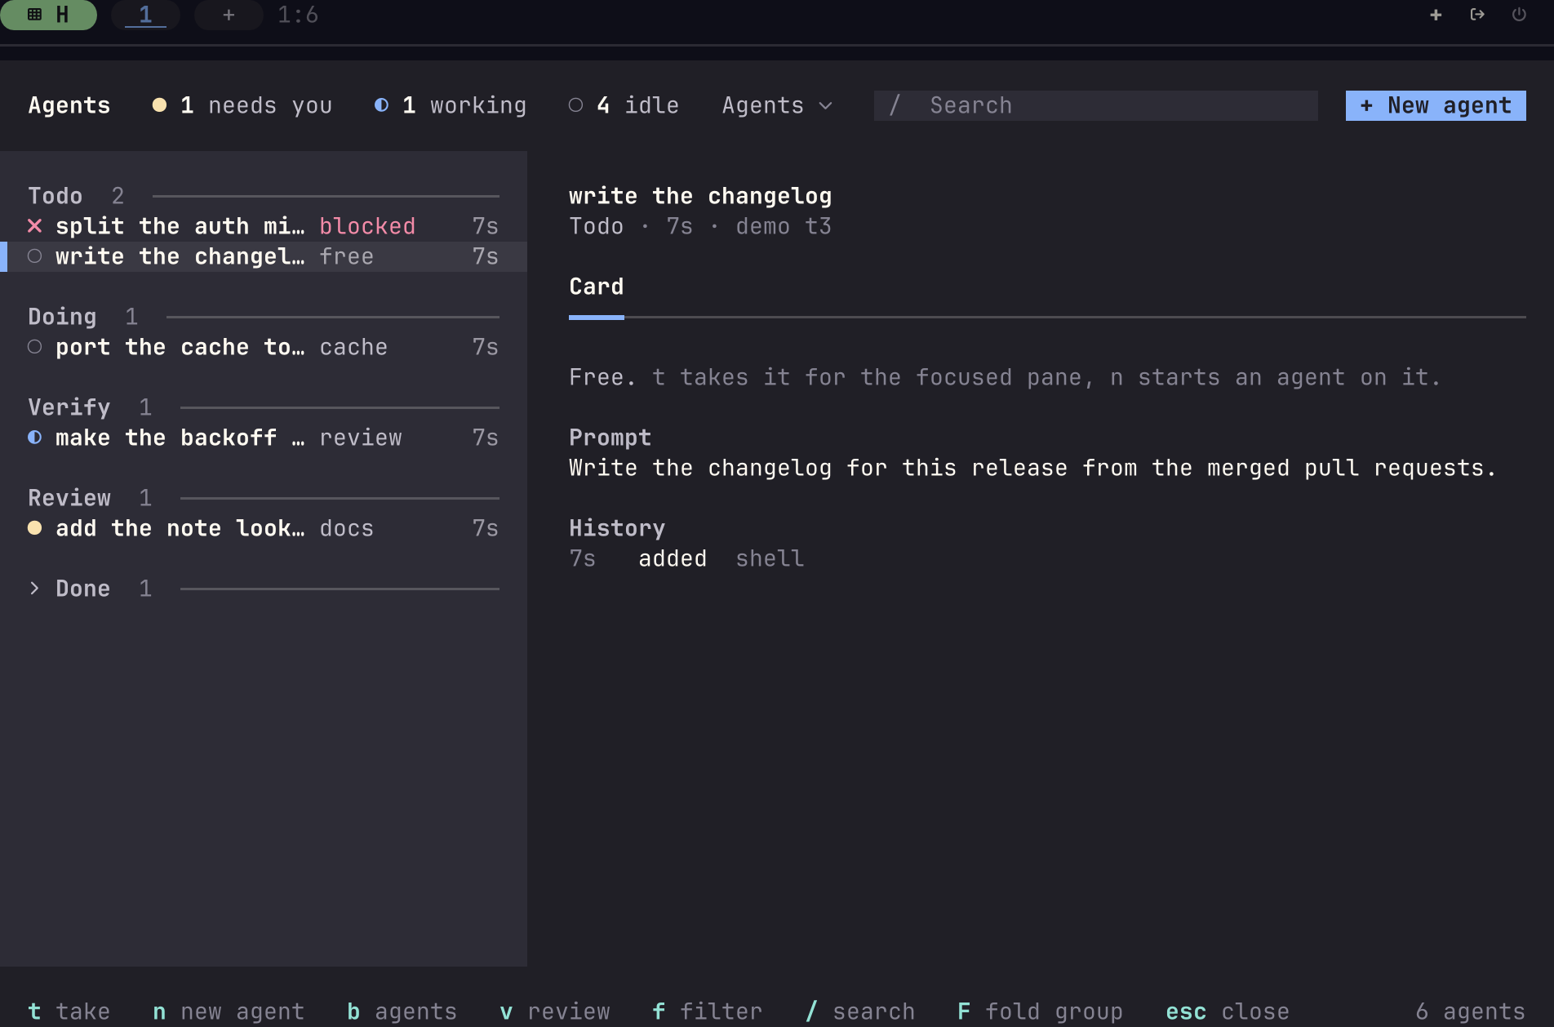Click the detach/logout arrow icon
The width and height of the screenshot is (1554, 1027).
coord(1477,15)
